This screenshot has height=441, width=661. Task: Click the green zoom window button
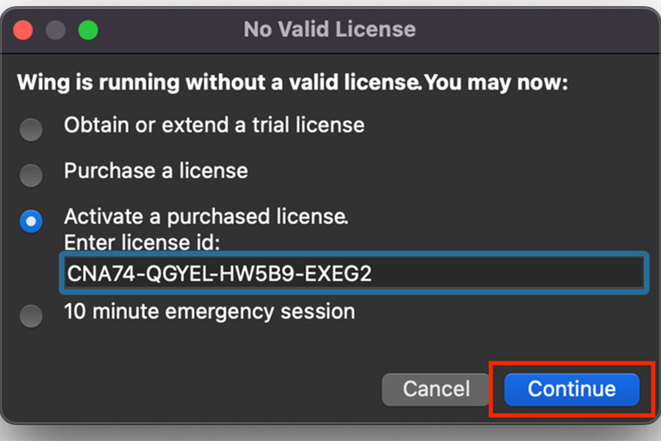pos(88,30)
